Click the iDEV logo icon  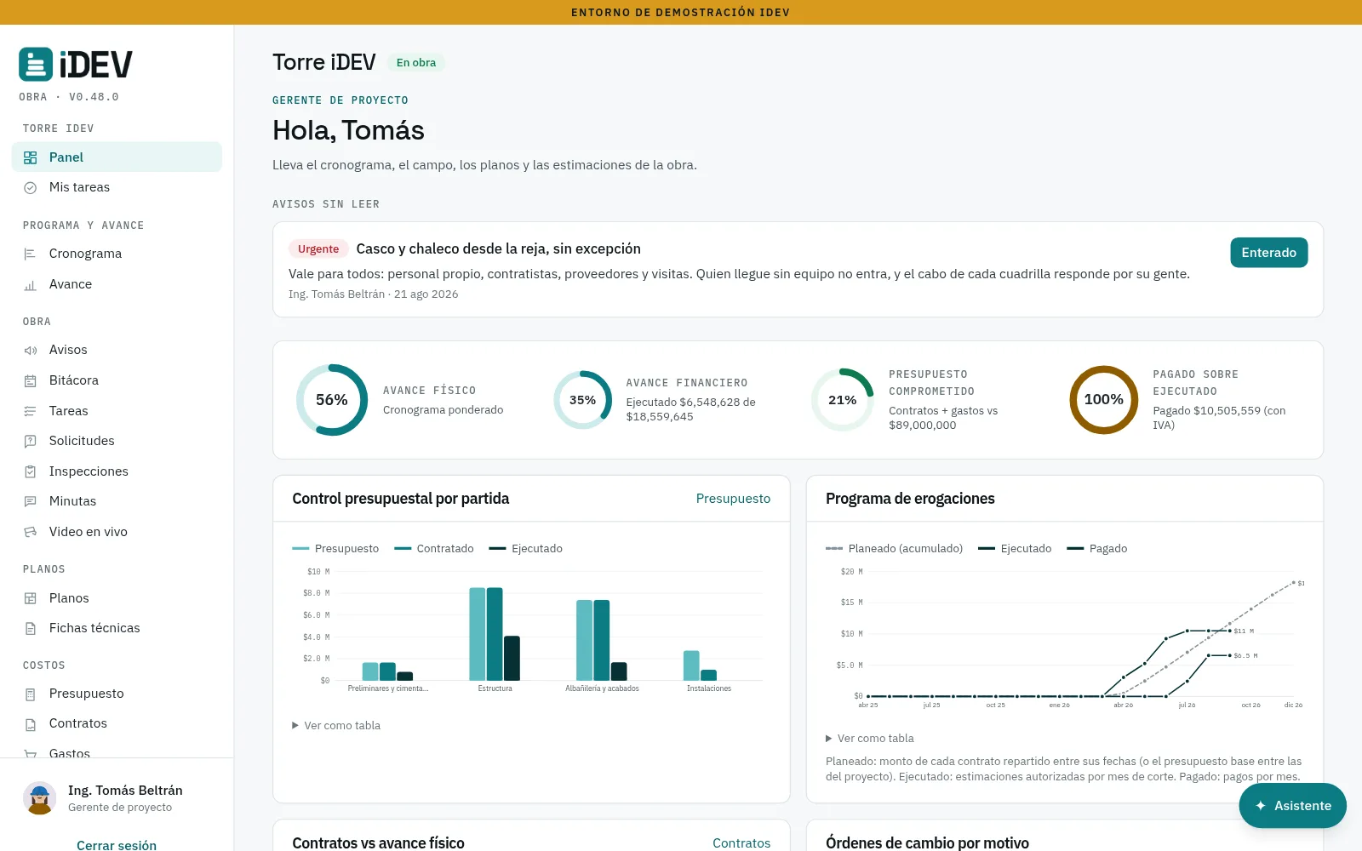[x=36, y=64]
